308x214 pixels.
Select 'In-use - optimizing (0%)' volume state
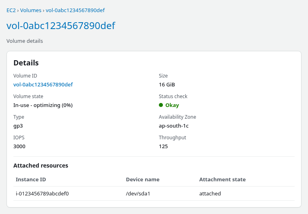pyautogui.click(x=43, y=105)
